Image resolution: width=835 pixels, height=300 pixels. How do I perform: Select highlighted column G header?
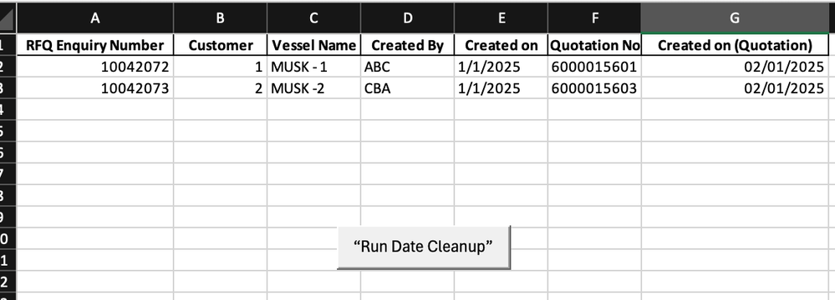coord(735,18)
